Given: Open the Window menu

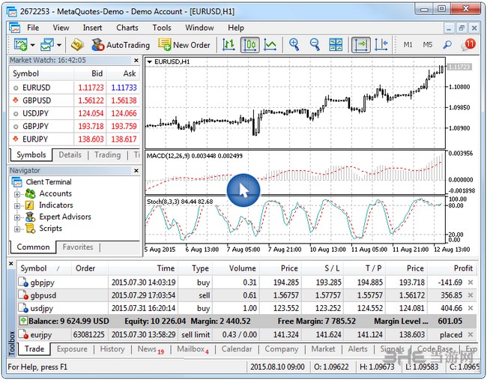Looking at the screenshot, I should coord(199,28).
